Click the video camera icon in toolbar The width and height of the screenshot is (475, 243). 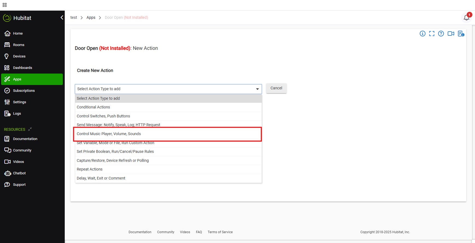point(451,34)
